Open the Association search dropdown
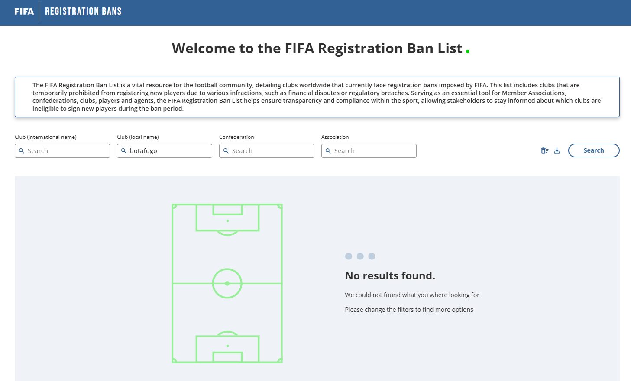Screen dimensions: 631x381 click(x=369, y=151)
